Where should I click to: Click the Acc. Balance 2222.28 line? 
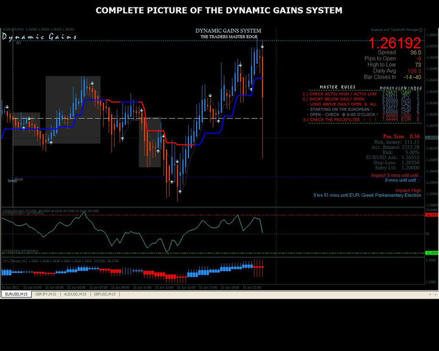(395, 147)
